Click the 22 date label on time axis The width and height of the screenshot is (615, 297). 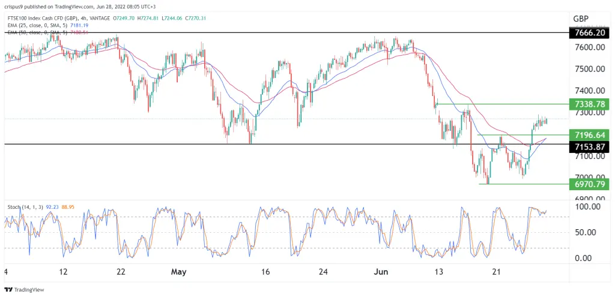tap(121, 272)
